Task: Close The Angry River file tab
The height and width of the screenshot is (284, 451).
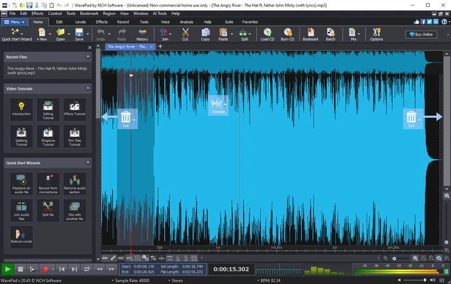Action: (x=151, y=47)
